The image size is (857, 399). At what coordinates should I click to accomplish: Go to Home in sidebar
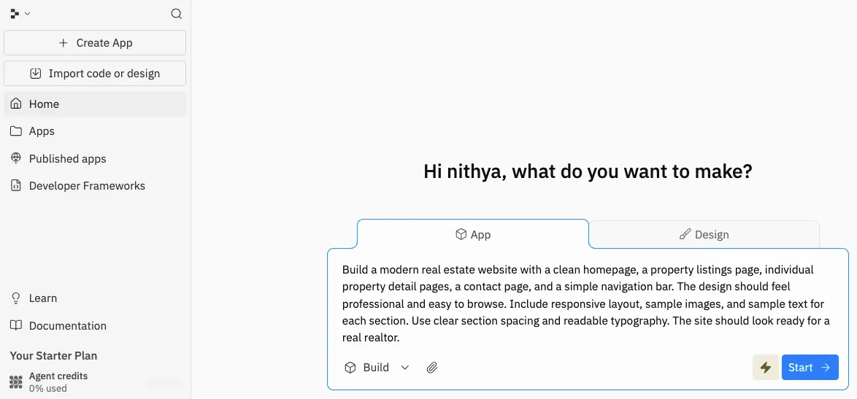(44, 104)
